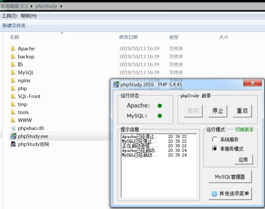Click the 新建文件夹 toolbar button

pyautogui.click(x=14, y=26)
